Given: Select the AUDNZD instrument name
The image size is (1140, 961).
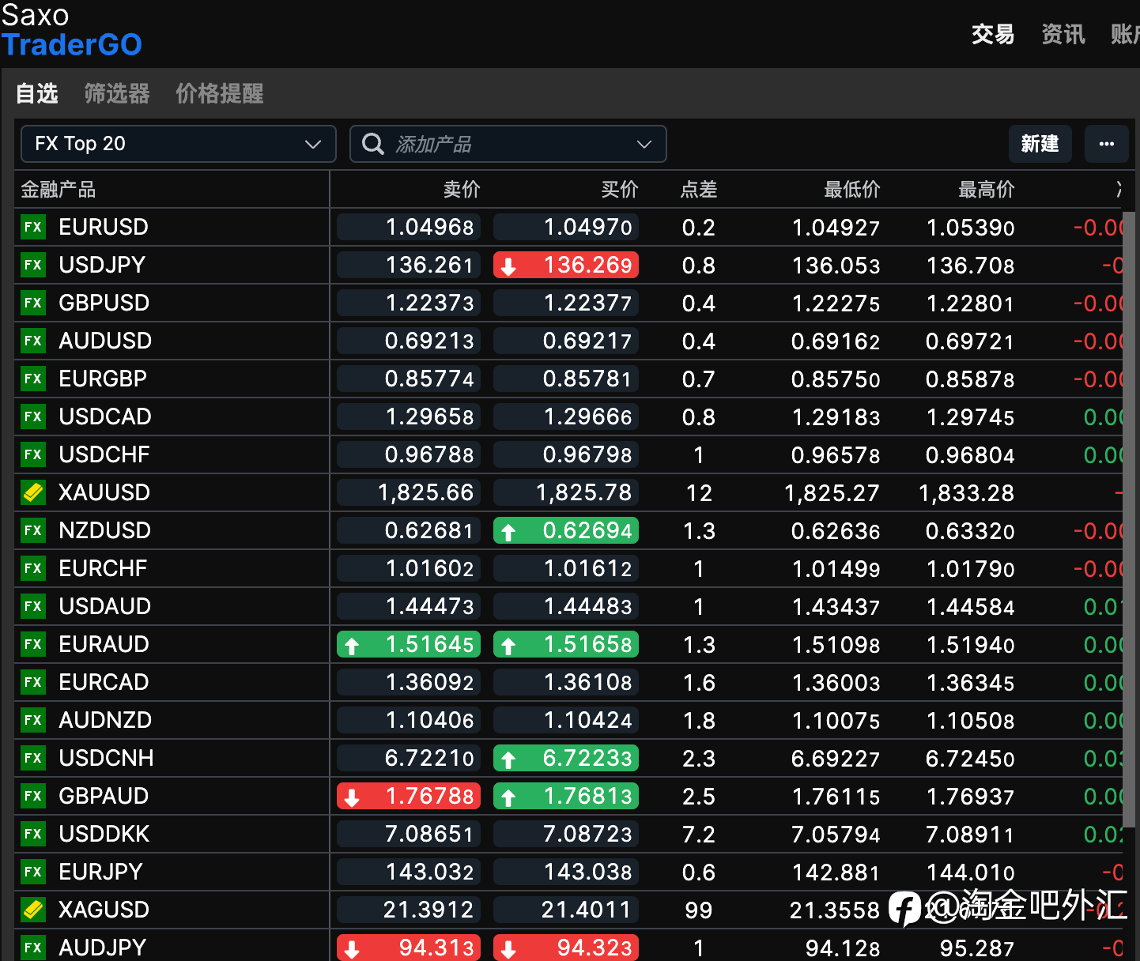Looking at the screenshot, I should 105,720.
